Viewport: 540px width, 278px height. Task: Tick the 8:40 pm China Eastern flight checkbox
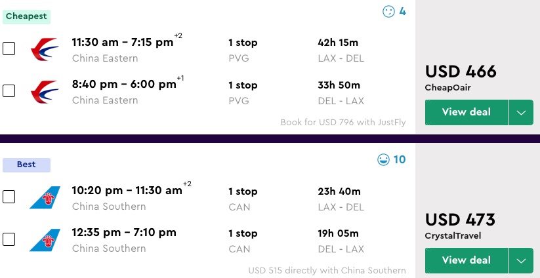tap(9, 91)
